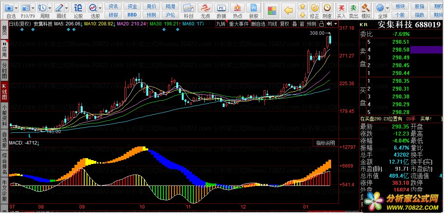
Task: Click the 测速 speed test clock icon
Action: 327,8
